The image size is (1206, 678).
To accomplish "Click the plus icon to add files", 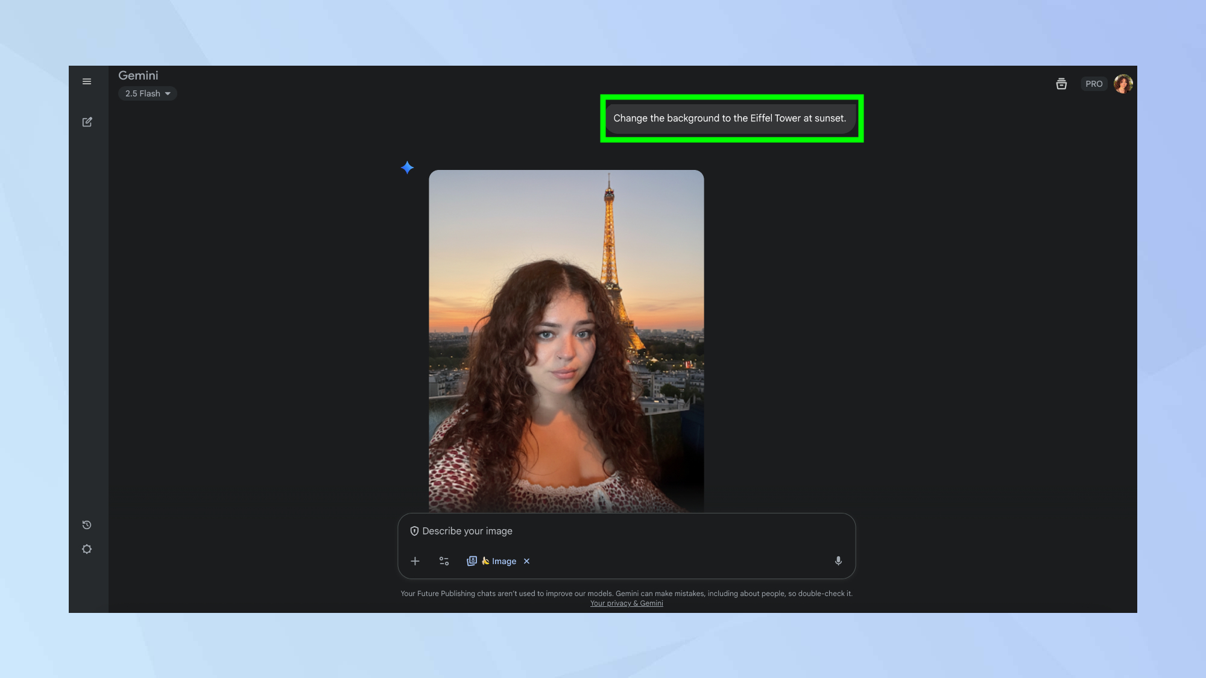I will [x=415, y=561].
